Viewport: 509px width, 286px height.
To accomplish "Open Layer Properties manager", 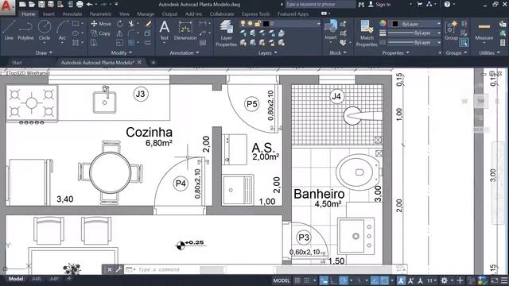I will pyautogui.click(x=226, y=33).
